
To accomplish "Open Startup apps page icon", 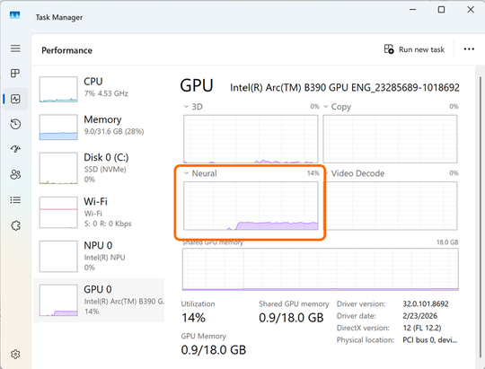I will tap(15, 149).
